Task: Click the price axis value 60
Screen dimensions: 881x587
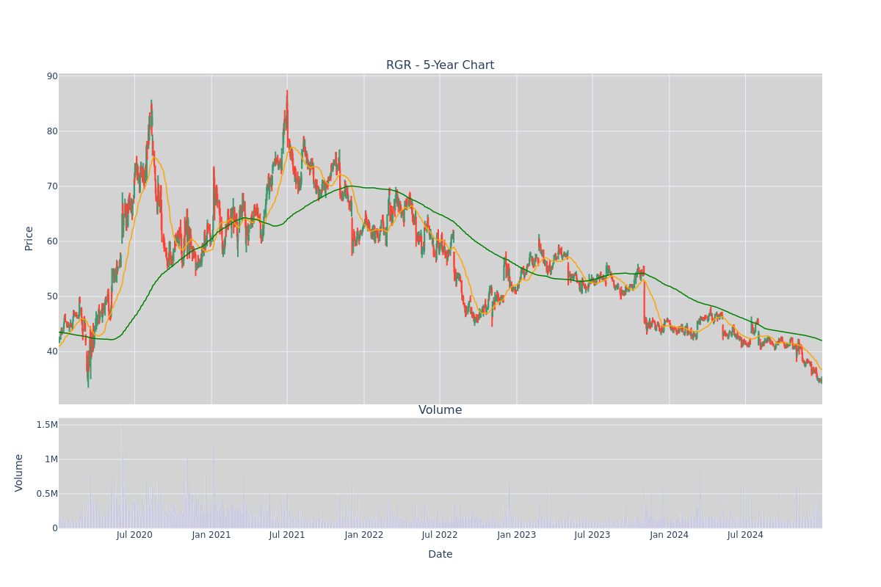Action: [x=52, y=241]
